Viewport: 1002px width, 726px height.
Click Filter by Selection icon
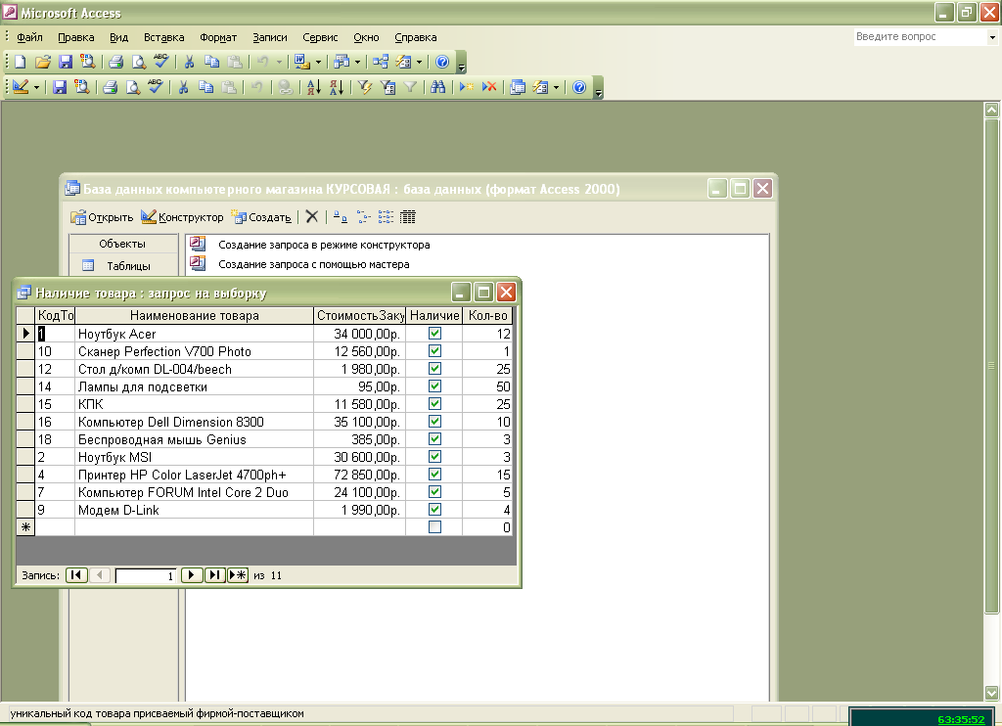[365, 87]
